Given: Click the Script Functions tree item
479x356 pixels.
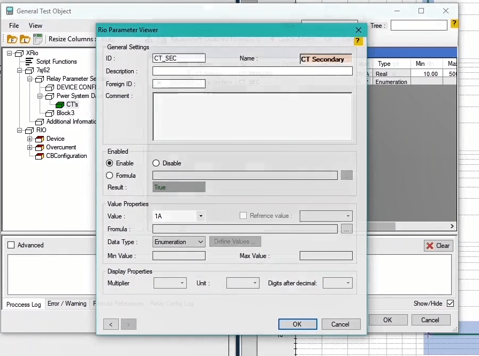Looking at the screenshot, I should pyautogui.click(x=56, y=62).
